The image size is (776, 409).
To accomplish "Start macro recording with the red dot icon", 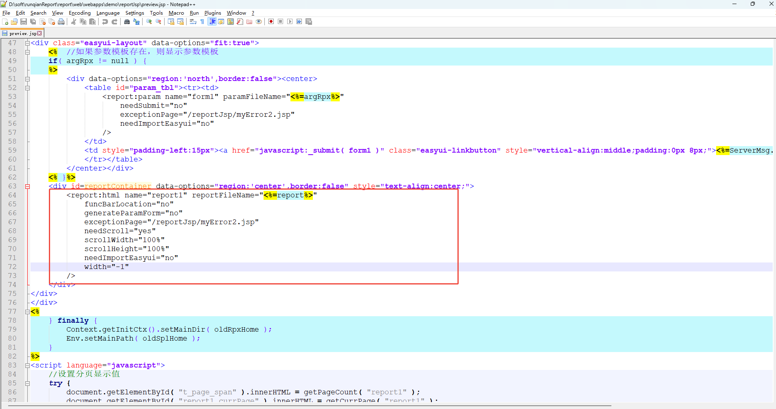I will point(271,22).
